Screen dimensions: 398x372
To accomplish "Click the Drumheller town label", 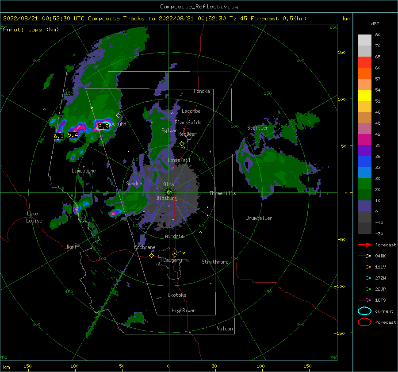I will (259, 218).
